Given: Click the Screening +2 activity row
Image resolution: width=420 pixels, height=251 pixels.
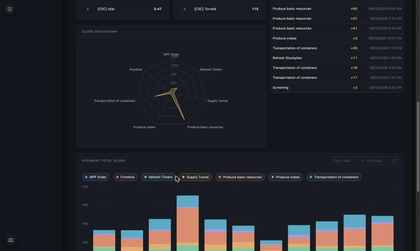Looking at the screenshot, I should (337, 88).
